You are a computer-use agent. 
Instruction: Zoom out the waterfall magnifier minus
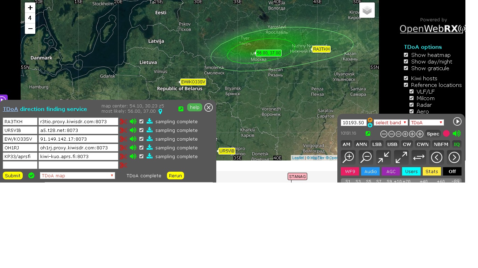pyautogui.click(x=366, y=157)
